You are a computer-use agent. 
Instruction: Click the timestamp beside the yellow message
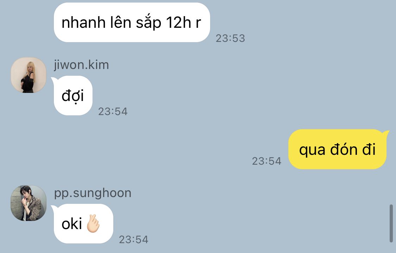(x=267, y=161)
